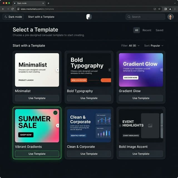Screen dimensions: 178x178
Task: Open browser side panel icon
Action: [x=165, y=9]
